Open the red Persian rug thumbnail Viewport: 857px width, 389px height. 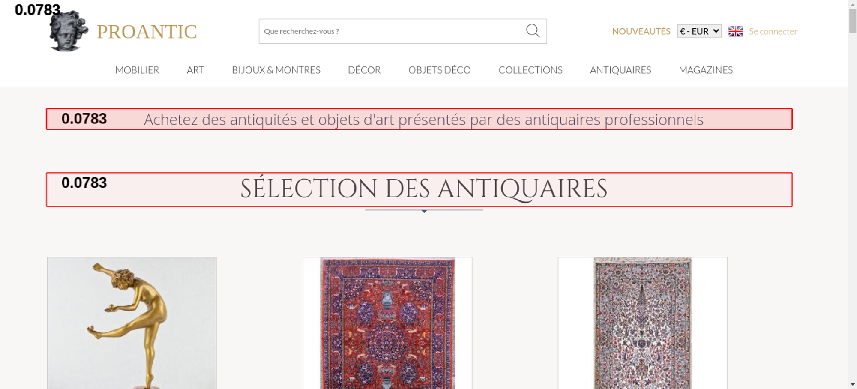(x=387, y=323)
